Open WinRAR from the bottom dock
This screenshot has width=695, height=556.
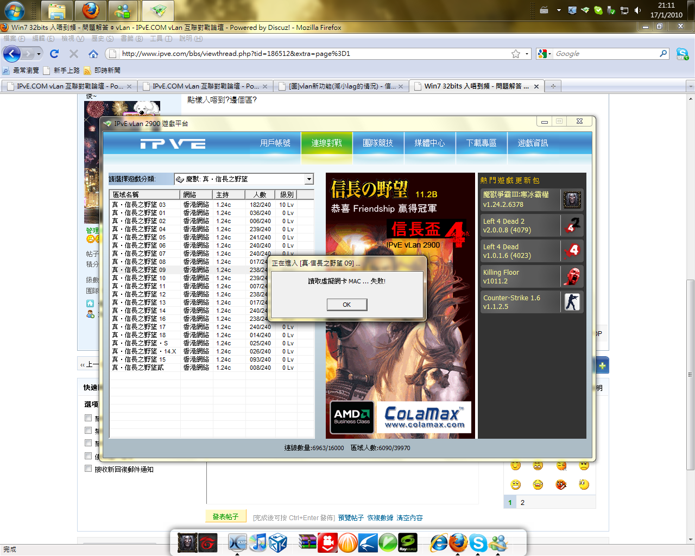pyautogui.click(x=307, y=542)
